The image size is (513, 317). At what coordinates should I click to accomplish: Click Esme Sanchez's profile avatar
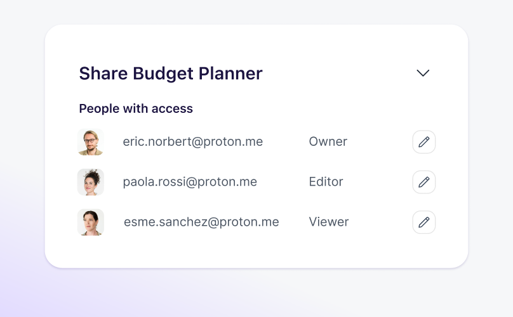90,223
